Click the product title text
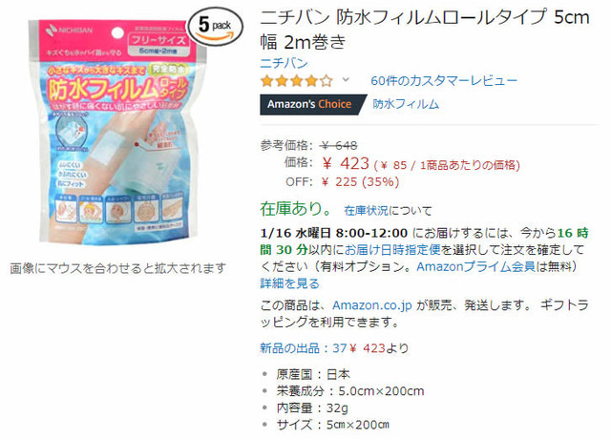Viewport: 611px width, 439px height. click(x=425, y=30)
